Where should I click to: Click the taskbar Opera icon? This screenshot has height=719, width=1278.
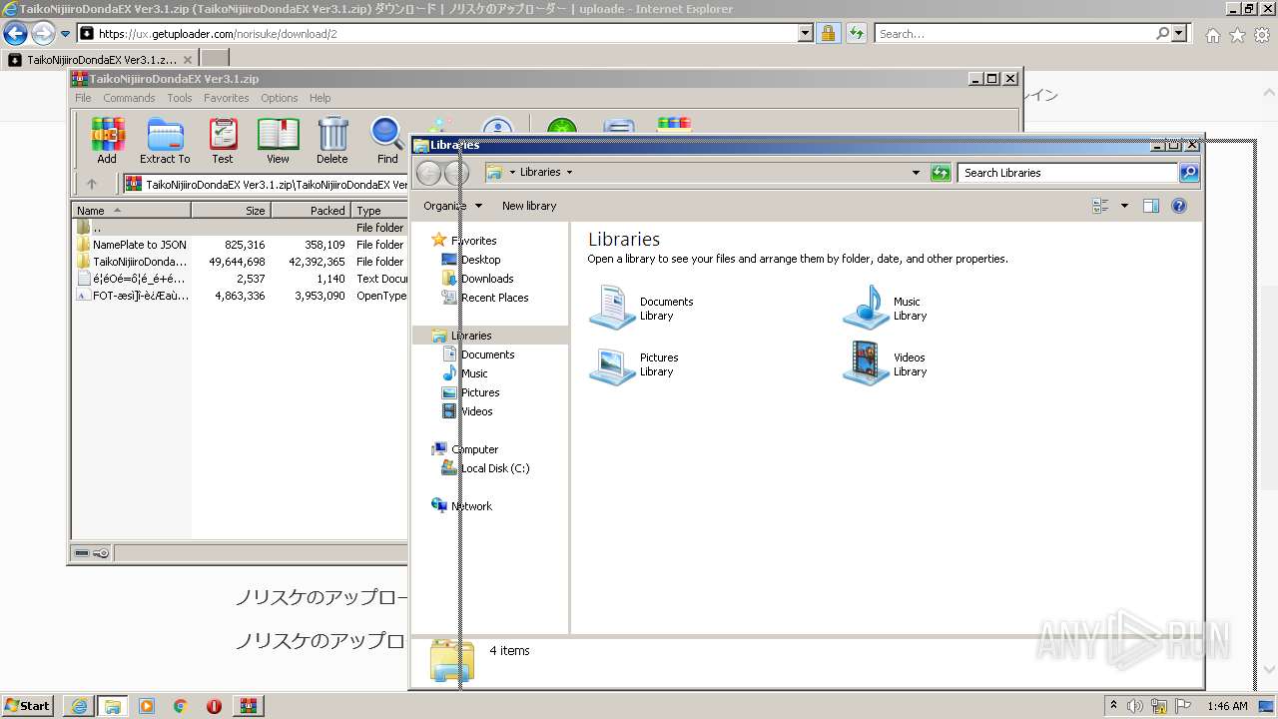(214, 706)
